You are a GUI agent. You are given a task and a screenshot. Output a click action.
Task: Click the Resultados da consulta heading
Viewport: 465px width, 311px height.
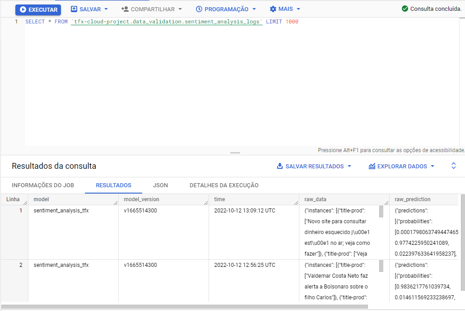tap(54, 166)
